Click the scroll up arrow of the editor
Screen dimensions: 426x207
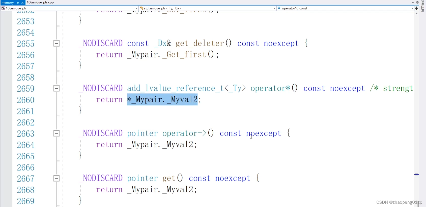click(416, 13)
